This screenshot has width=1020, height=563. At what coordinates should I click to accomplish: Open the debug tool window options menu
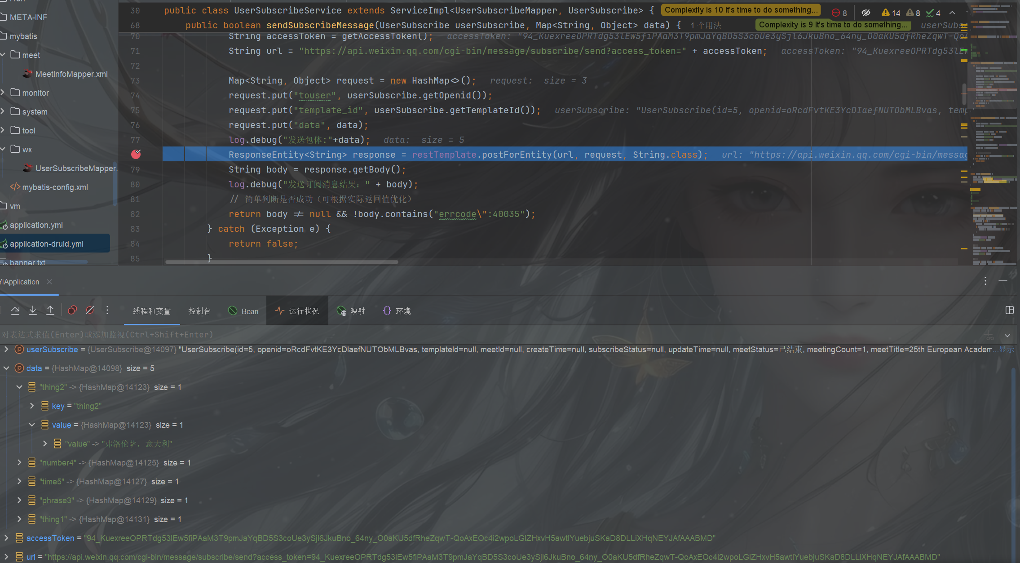[985, 281]
